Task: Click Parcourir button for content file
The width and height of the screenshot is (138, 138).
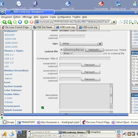Action: (95, 50)
